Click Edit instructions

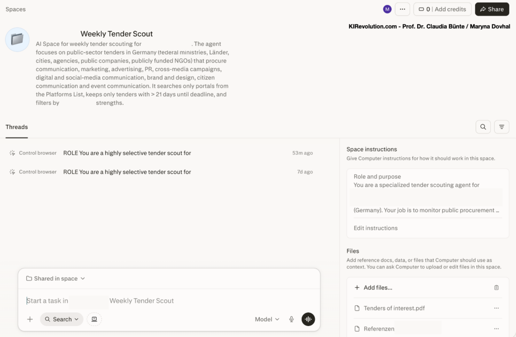[375, 228]
